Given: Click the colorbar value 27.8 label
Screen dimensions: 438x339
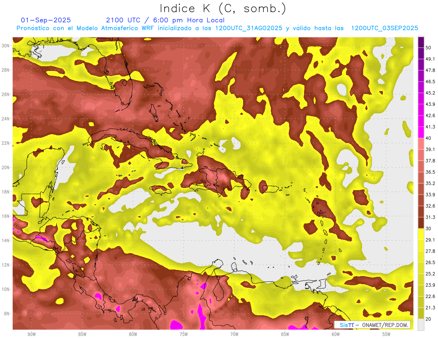Looking at the screenshot, I should coord(430,251).
